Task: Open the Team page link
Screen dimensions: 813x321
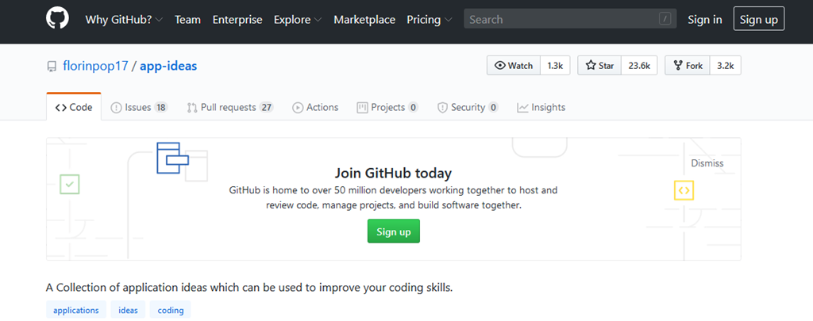Action: coord(187,20)
